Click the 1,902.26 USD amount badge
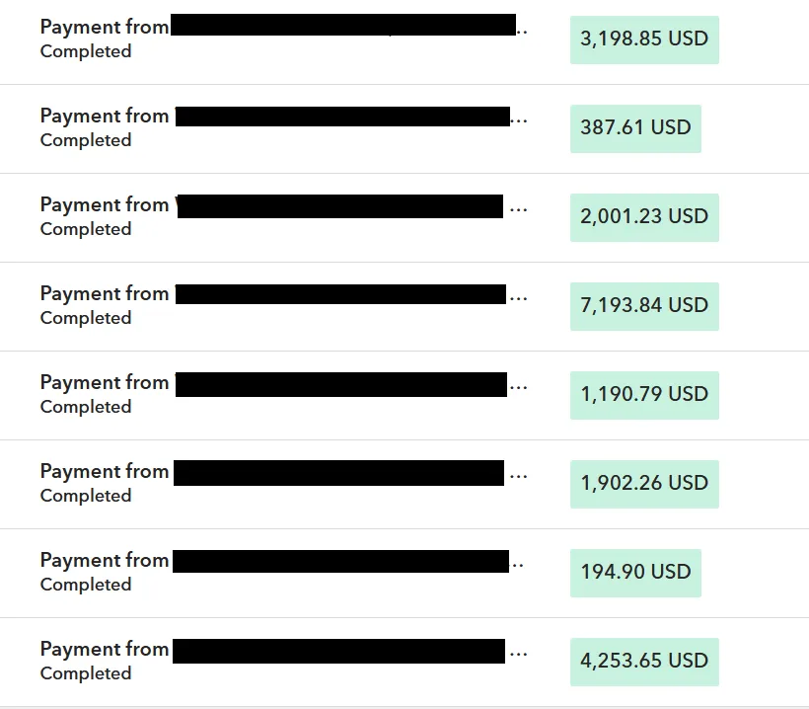This screenshot has width=809, height=709. pyautogui.click(x=644, y=484)
